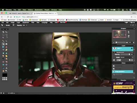Select the Free transform history entry

click(x=123, y=72)
